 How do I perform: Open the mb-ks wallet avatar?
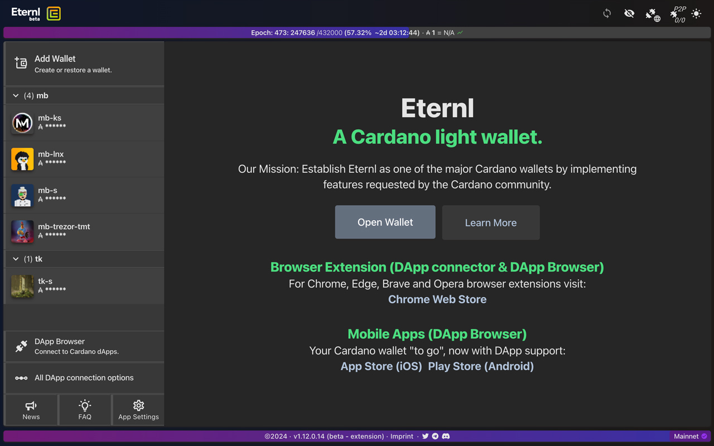22,123
